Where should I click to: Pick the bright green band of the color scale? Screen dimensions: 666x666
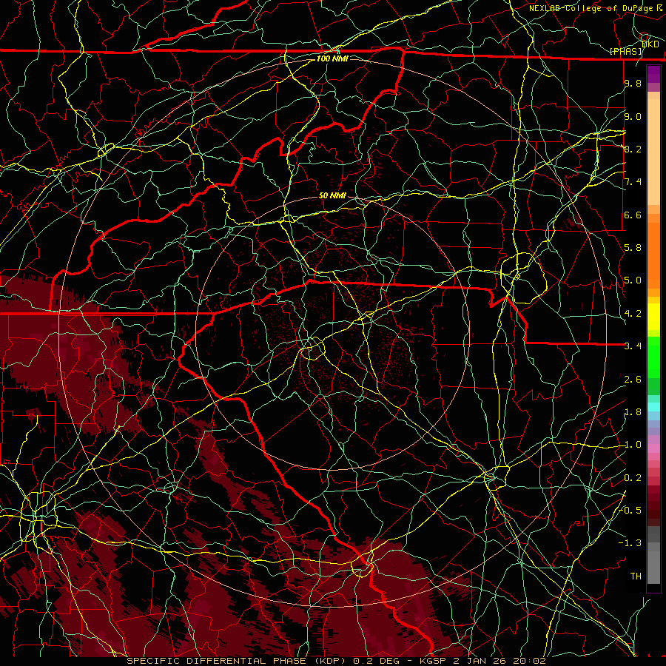653,357
